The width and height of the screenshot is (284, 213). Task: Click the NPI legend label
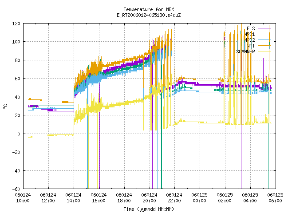point(251,46)
